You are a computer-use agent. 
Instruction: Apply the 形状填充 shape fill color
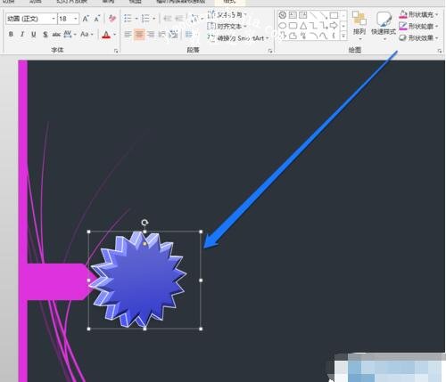(x=403, y=14)
